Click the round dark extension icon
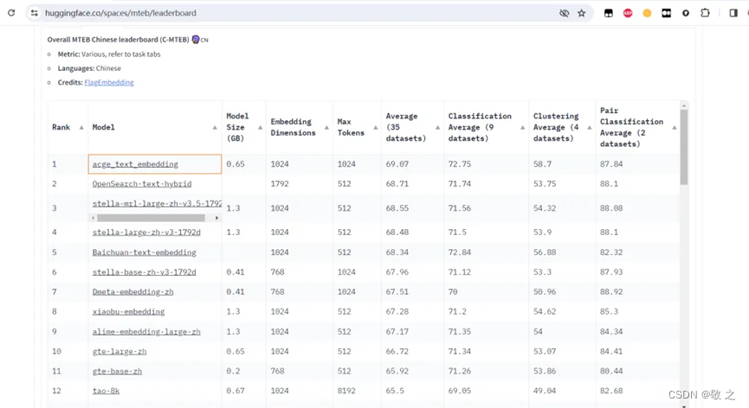 [686, 13]
